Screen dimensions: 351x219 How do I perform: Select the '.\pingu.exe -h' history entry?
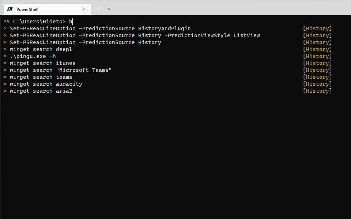point(33,56)
